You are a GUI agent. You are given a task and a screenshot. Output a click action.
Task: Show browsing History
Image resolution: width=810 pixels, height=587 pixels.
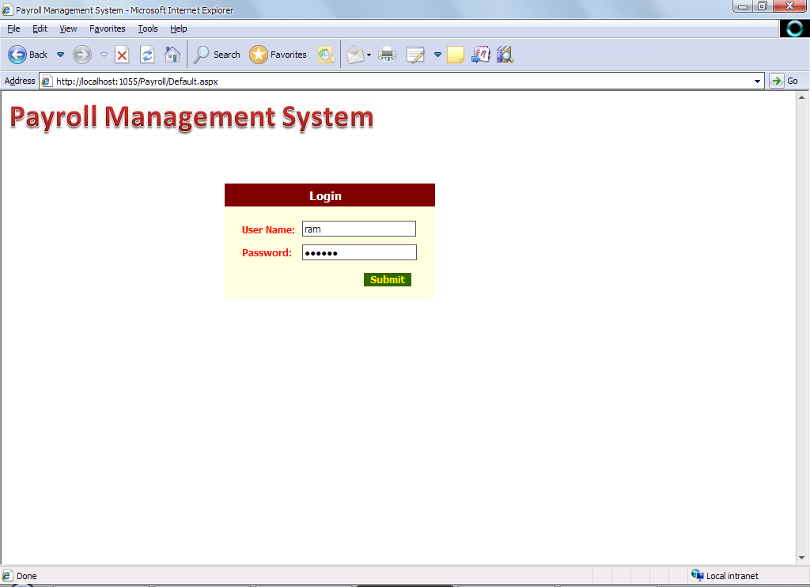[x=325, y=55]
